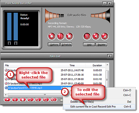Image resolution: width=139 pixels, height=113 pixels.
Task: Sort list by the File column header
Action: click(x=31, y=65)
